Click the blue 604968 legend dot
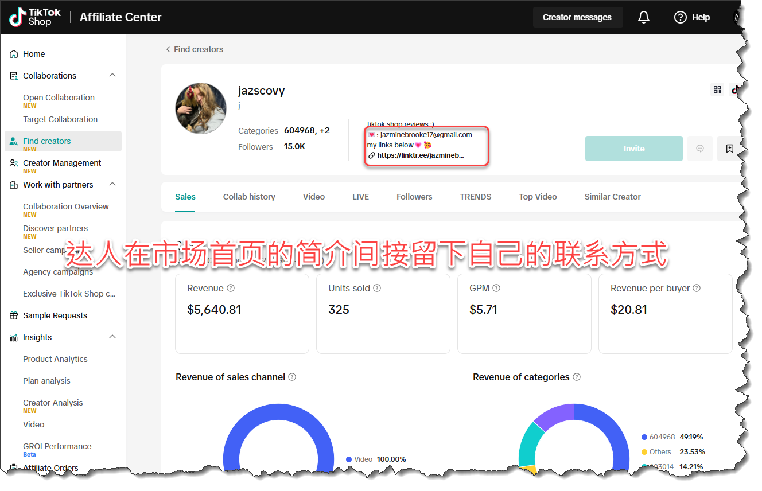The width and height of the screenshot is (762, 491). [x=644, y=437]
